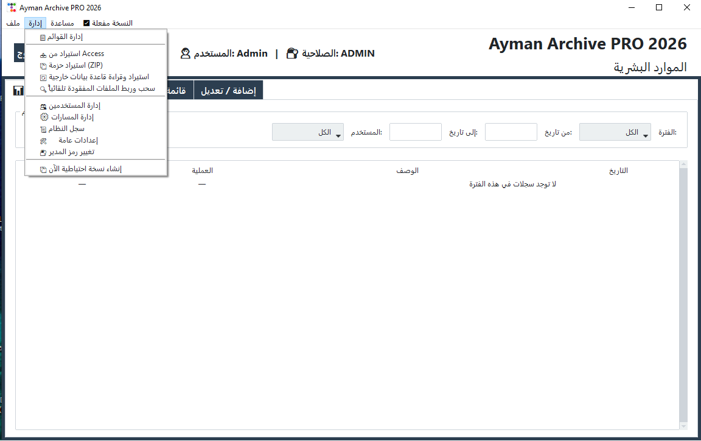Focus the إلى تاريخ date field
Viewport: 701px width, 441px height.
[x=416, y=132]
